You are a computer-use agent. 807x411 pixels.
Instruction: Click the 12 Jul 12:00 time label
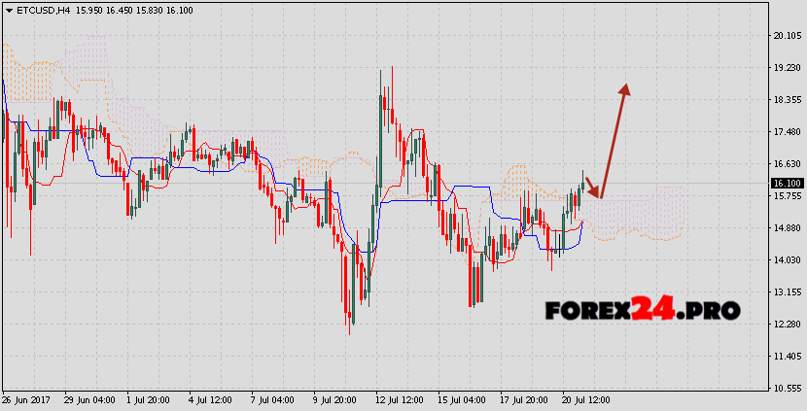398,399
